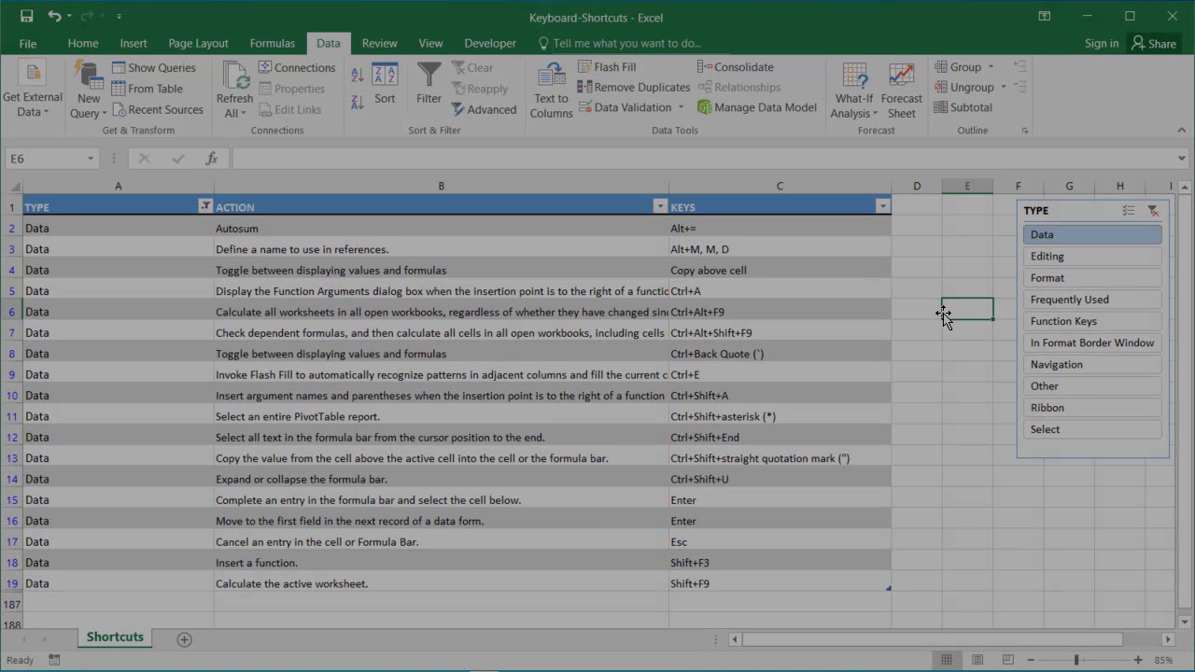Select Frequently Used in the slicer
The width and height of the screenshot is (1195, 672).
[x=1092, y=300]
